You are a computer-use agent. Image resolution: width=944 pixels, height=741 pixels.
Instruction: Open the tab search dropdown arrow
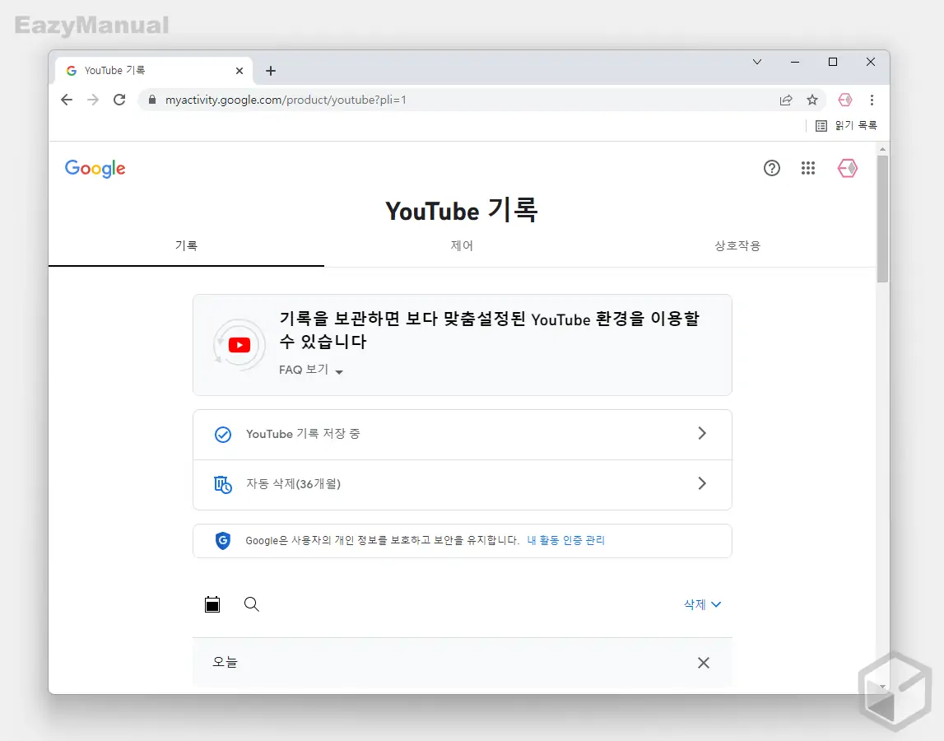coord(757,62)
